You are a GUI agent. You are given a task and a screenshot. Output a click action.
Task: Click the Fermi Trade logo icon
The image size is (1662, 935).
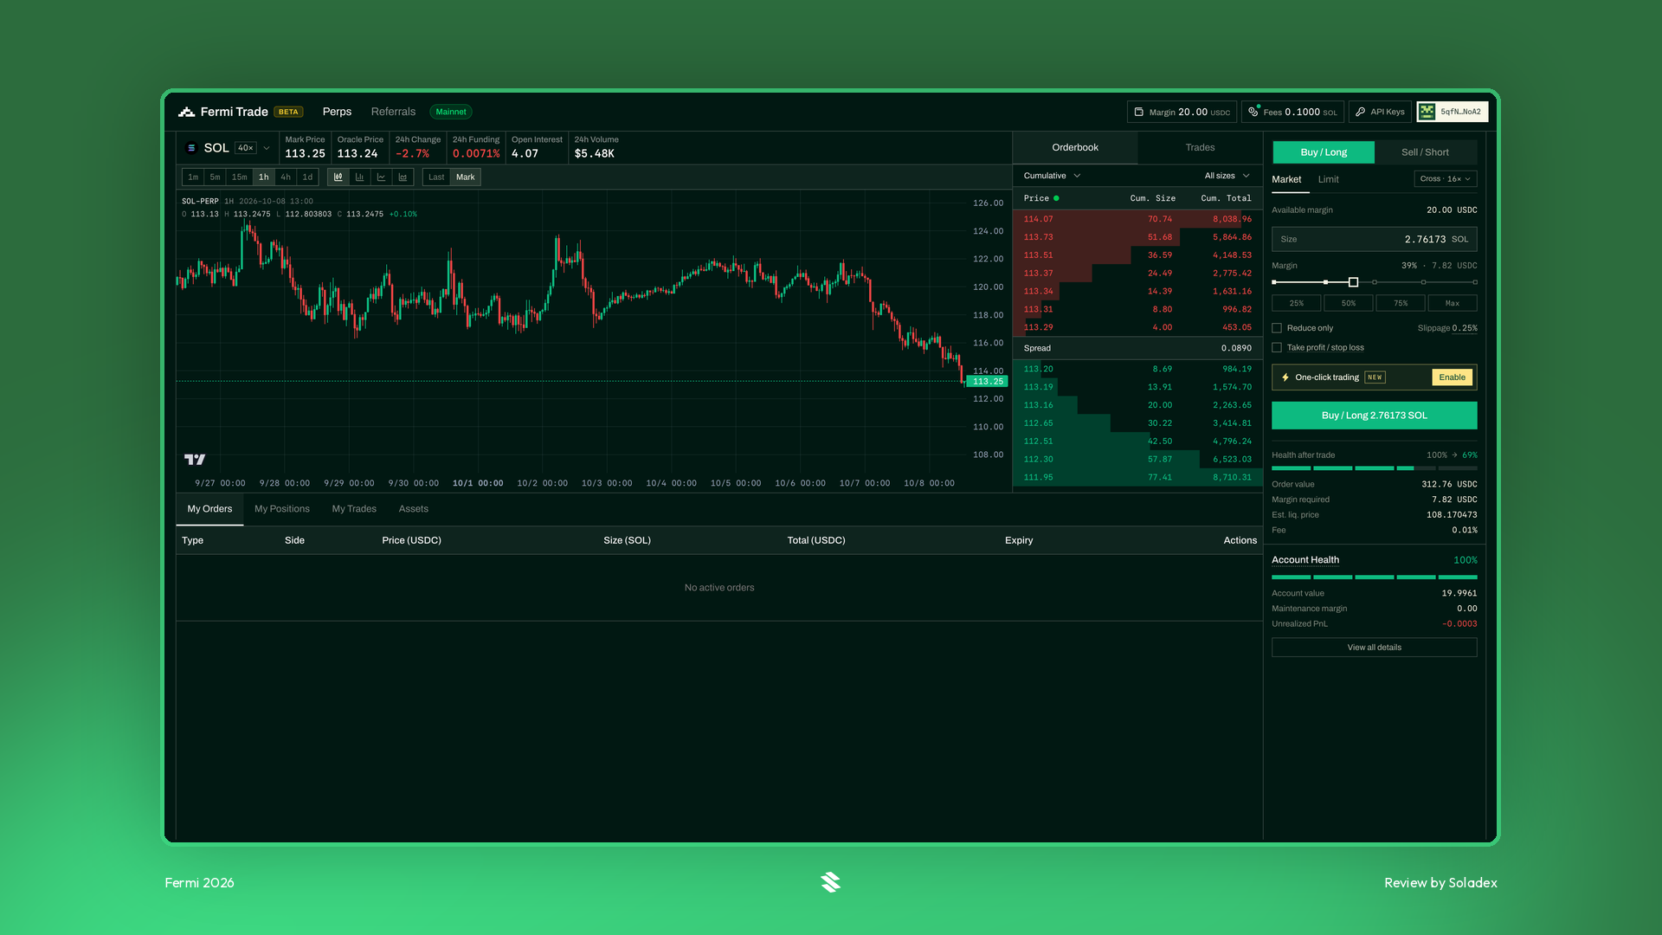click(186, 112)
